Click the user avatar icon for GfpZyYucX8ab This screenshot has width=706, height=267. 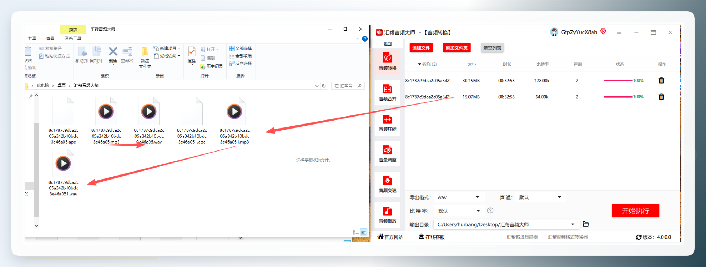[x=554, y=32]
